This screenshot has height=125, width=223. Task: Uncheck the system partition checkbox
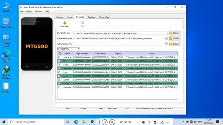pos(59,80)
